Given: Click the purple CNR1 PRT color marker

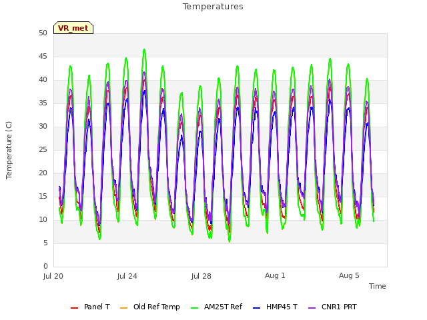Looking at the screenshot, I should coord(312,308).
